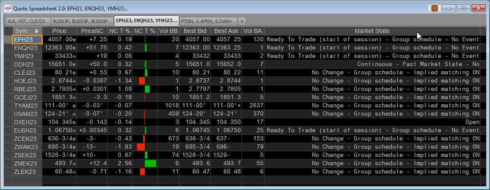
Task: Maximize the Quote Spreadsheet window
Action: (463, 8)
